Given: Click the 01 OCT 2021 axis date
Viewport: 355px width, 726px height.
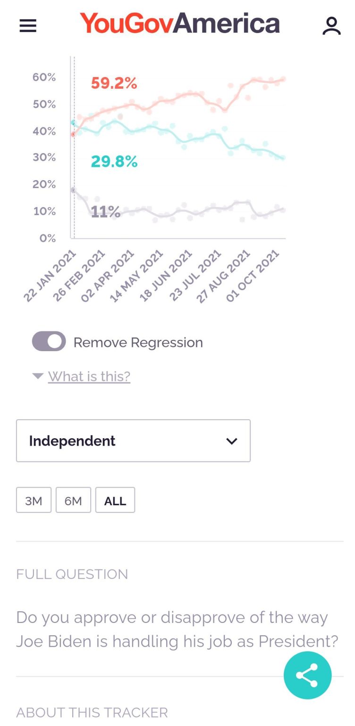Looking at the screenshot, I should coord(254,276).
